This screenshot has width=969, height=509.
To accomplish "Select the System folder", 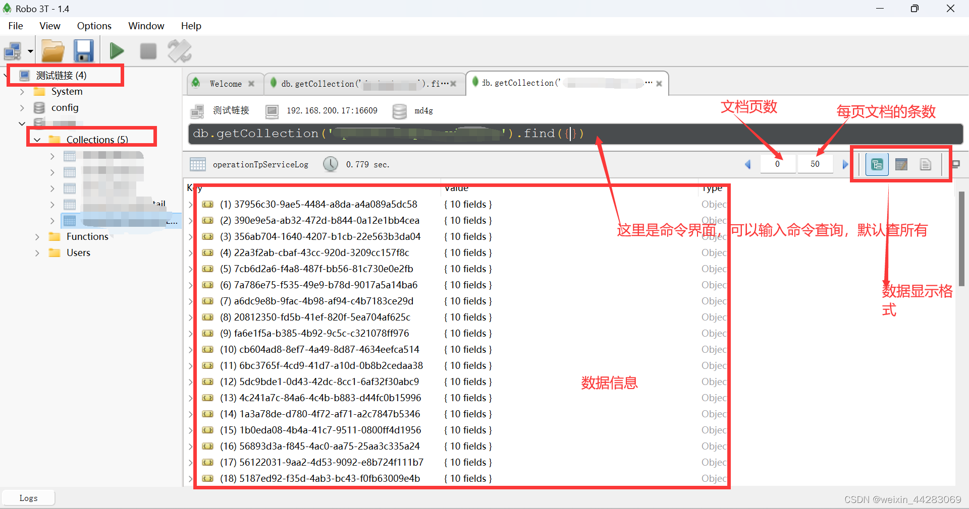I will tap(67, 92).
